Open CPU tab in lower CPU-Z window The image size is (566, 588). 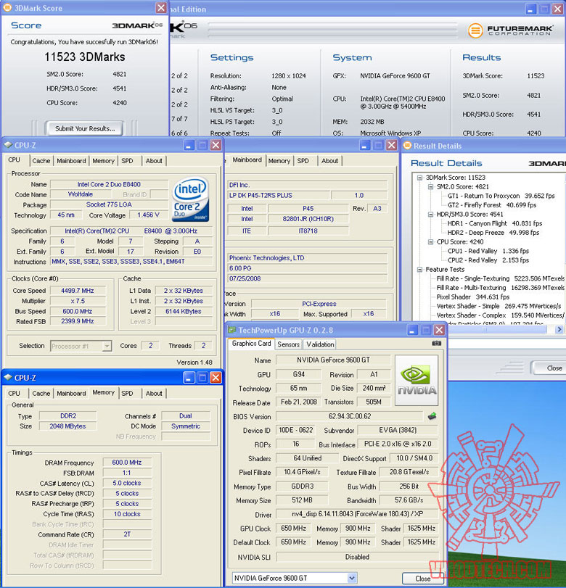click(x=14, y=394)
